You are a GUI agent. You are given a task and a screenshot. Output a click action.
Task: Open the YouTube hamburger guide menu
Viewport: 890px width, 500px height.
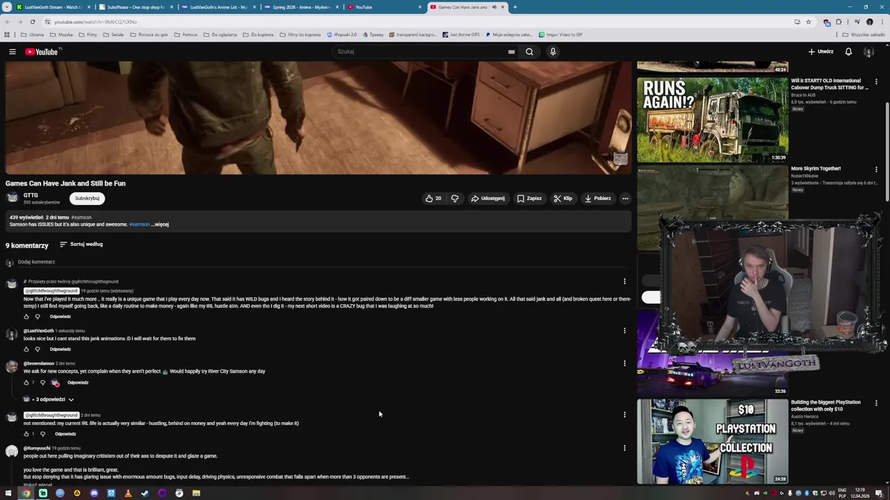coord(12,51)
